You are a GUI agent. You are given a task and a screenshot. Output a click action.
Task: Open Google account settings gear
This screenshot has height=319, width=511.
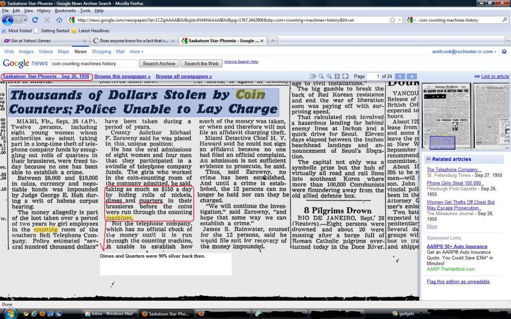click(504, 51)
